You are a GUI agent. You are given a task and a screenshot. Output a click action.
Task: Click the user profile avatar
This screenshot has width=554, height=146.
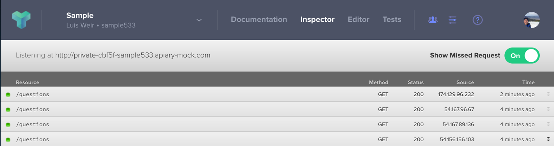(531, 20)
